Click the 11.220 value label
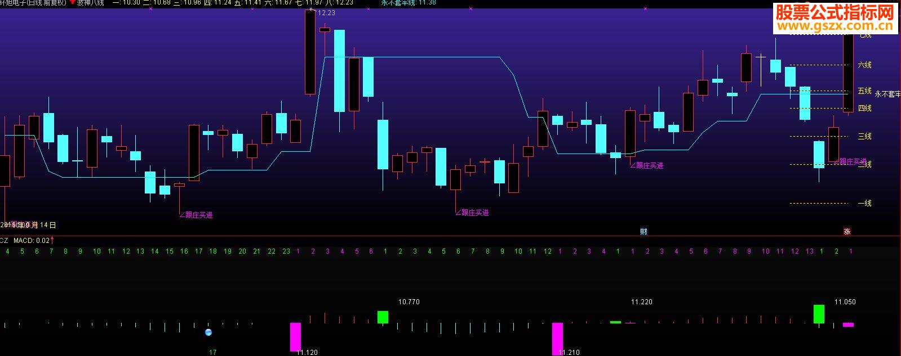901x356 pixels. 641,302
